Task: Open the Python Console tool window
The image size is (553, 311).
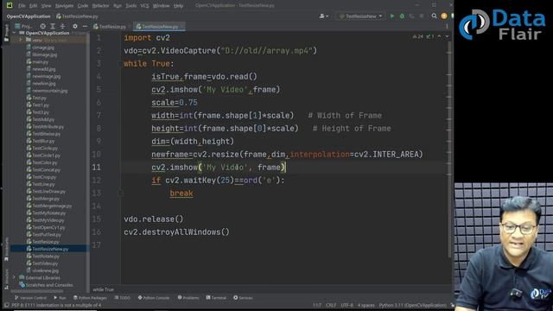Action: [154, 298]
